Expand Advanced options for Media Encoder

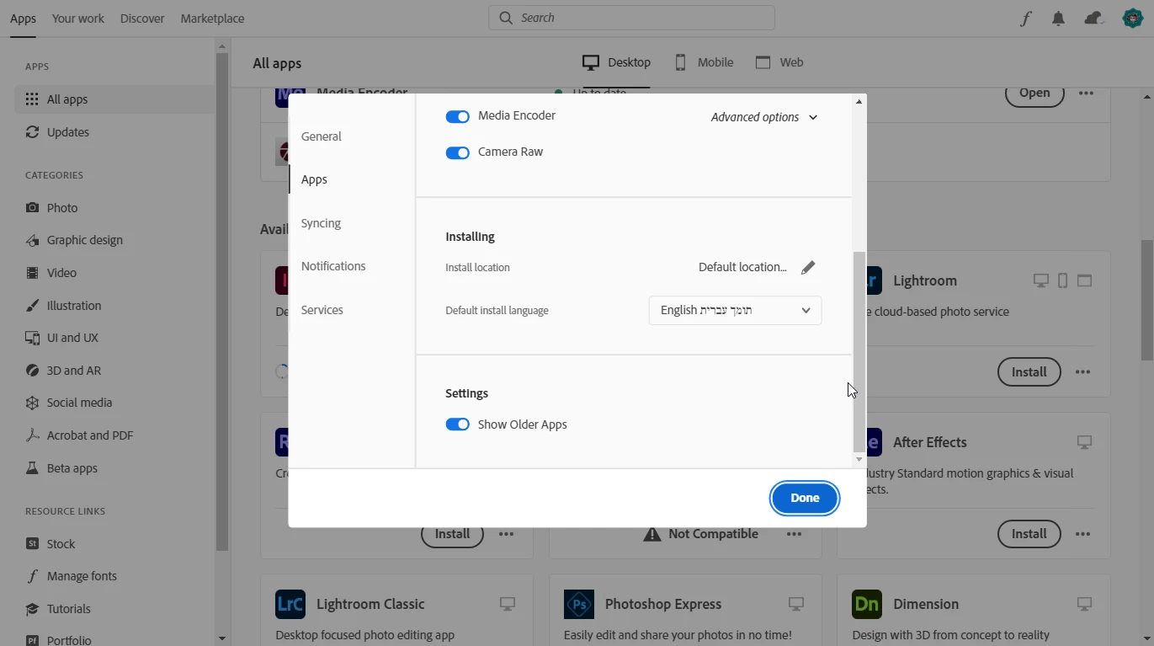pyautogui.click(x=764, y=117)
